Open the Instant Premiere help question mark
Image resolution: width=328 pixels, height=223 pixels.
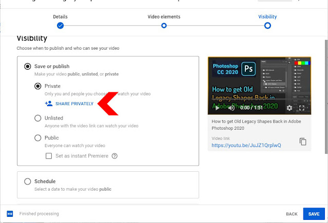pyautogui.click(x=114, y=156)
